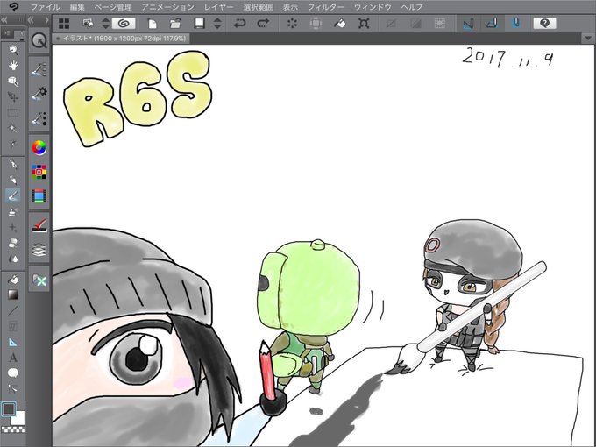
Task: Open the canvas tab dropdown arrow
Action: tap(587, 39)
